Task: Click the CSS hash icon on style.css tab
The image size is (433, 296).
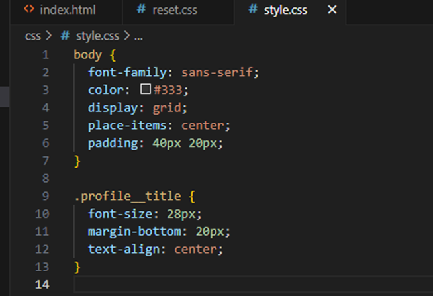Action: coord(252,11)
